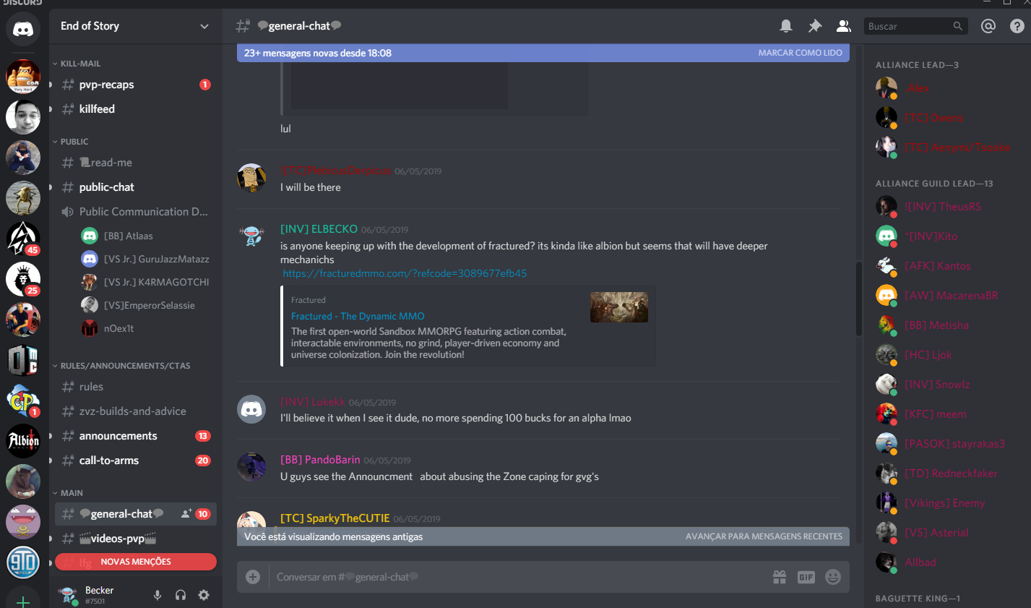Select general-chat channel in sidebar

tap(136, 514)
